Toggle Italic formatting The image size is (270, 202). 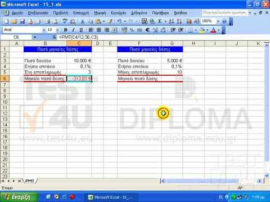click(x=73, y=30)
